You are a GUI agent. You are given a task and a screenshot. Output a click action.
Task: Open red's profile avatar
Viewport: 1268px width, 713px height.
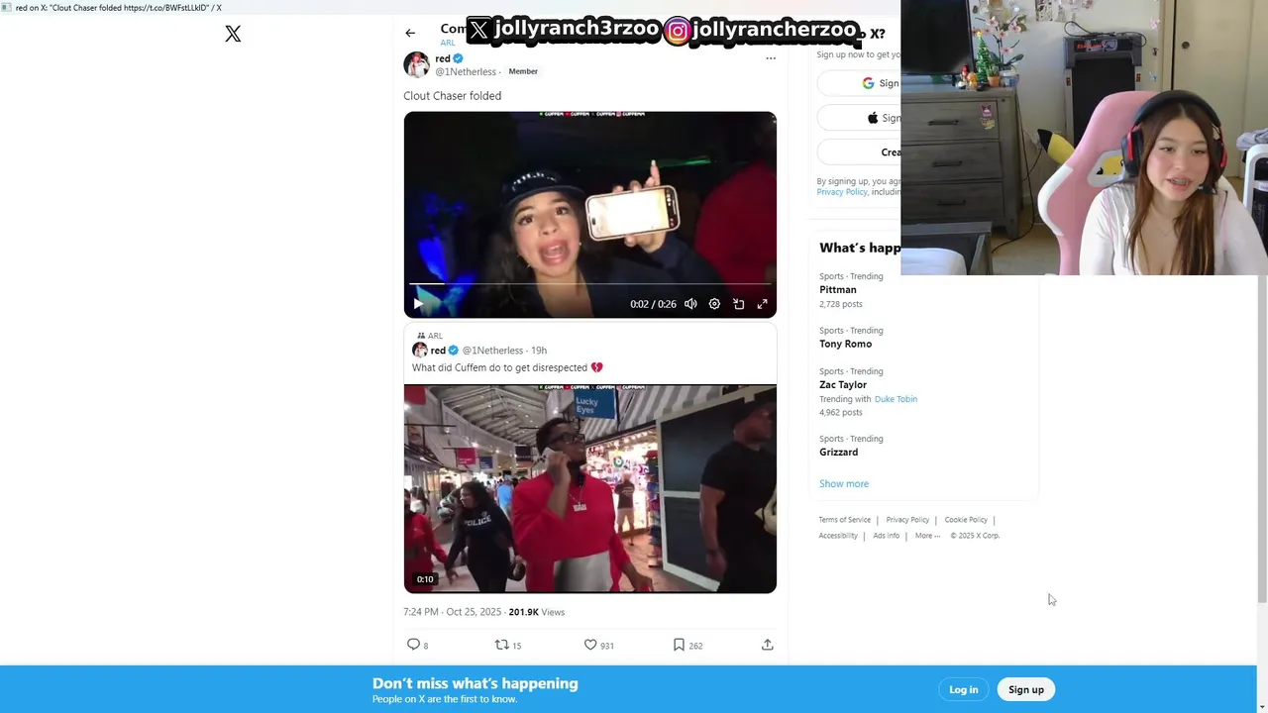coord(416,64)
